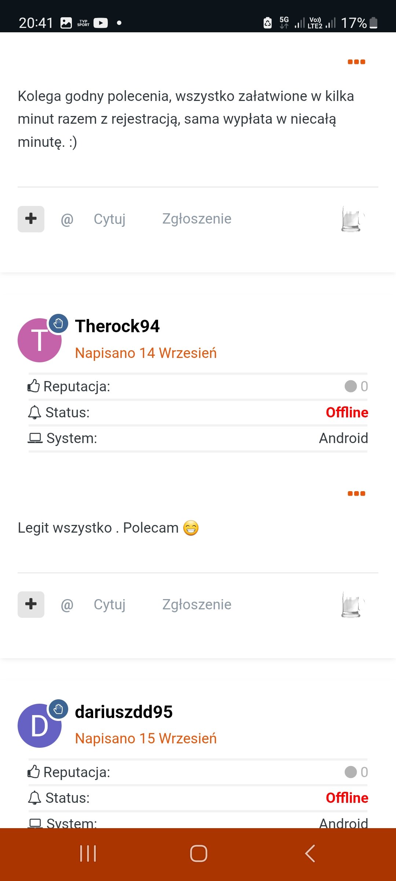Image resolution: width=396 pixels, height=881 pixels.
Task: Report Therock94's post via Zgłoszenie
Action: pos(197,605)
